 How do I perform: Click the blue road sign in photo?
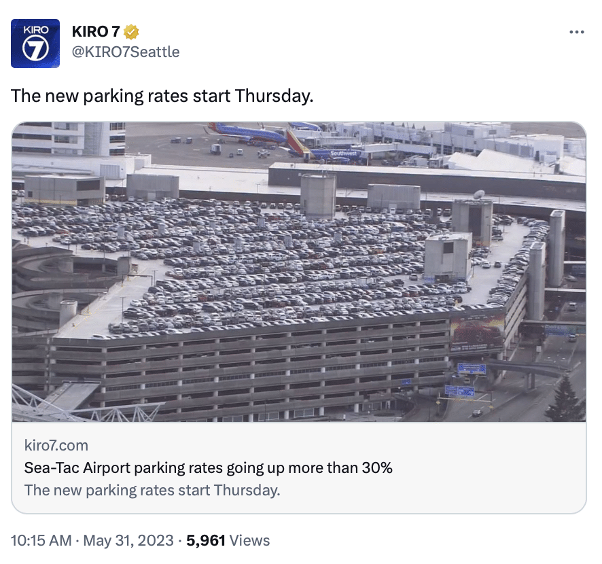click(472, 368)
